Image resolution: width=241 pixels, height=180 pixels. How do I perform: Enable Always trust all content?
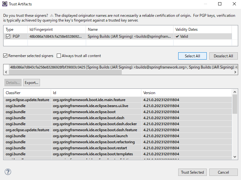click(59, 55)
